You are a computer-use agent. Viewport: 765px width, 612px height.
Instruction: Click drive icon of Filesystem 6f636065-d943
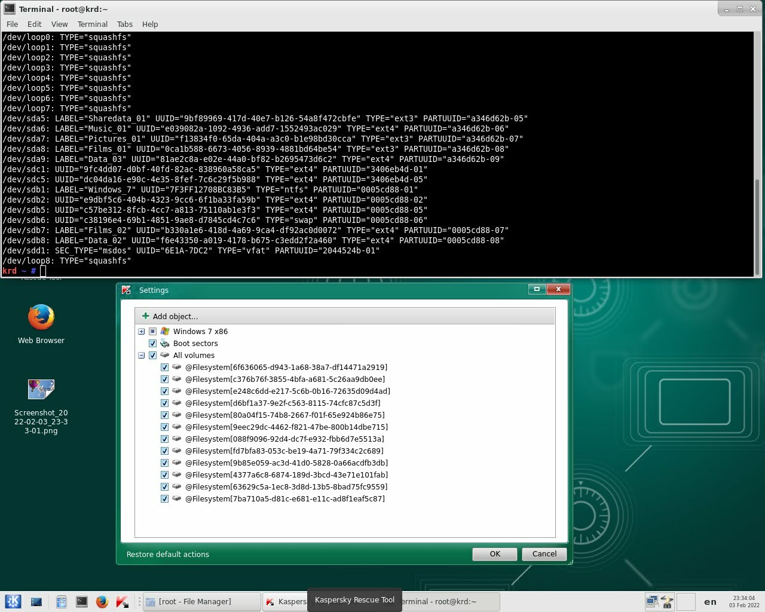coord(177,367)
